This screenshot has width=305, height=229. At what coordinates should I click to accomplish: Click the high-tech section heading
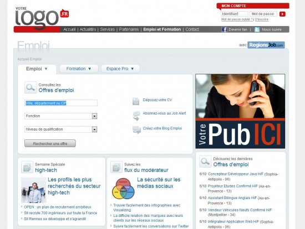(46, 170)
